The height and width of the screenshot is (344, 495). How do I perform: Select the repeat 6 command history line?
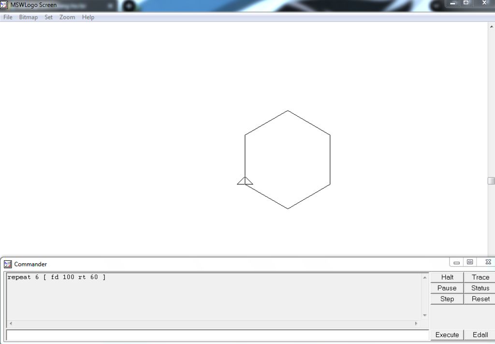pyautogui.click(x=57, y=277)
